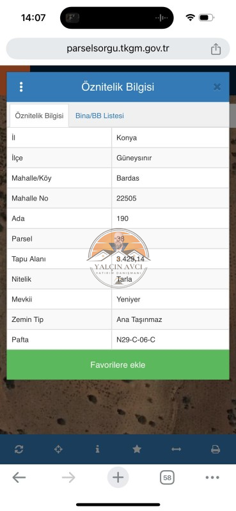Click the refresh icon in bottom toolbar
The height and width of the screenshot is (511, 236).
click(x=19, y=450)
